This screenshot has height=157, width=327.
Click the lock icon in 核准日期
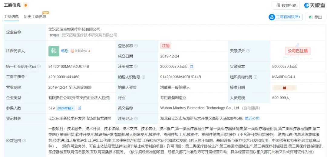tap(284, 88)
